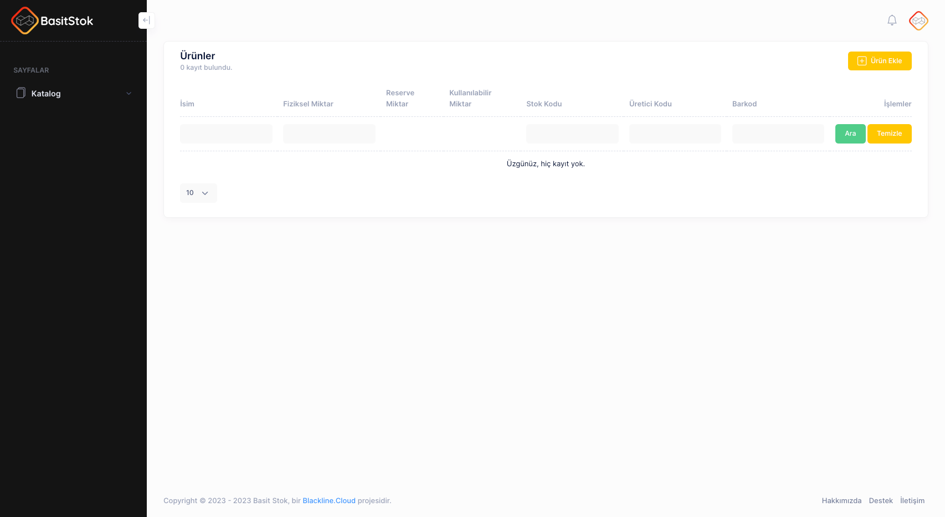Open the Blackline.Cloud footer link
The image size is (945, 517).
(329, 500)
